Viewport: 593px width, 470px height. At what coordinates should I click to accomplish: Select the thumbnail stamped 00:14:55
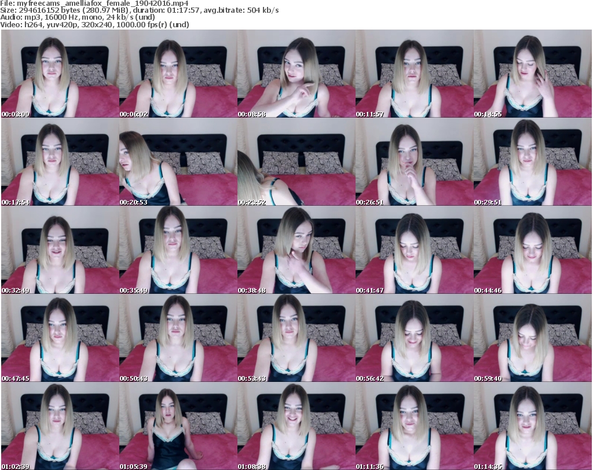pyautogui.click(x=533, y=74)
